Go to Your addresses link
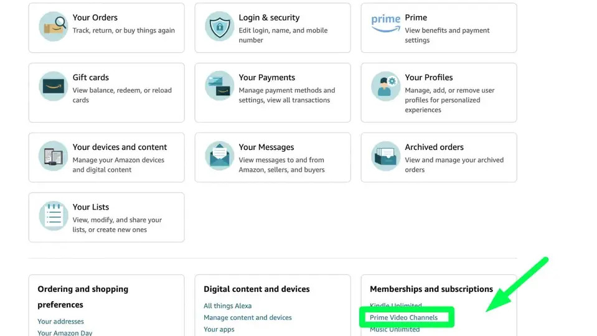This screenshot has height=336, width=597. click(x=60, y=321)
